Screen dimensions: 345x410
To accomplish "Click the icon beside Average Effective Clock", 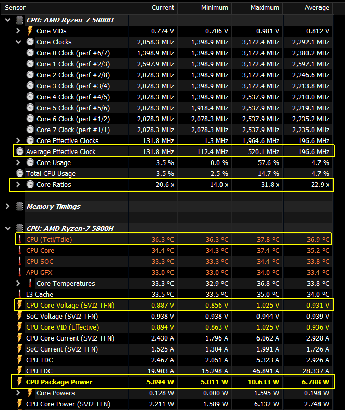I will [x=20, y=151].
